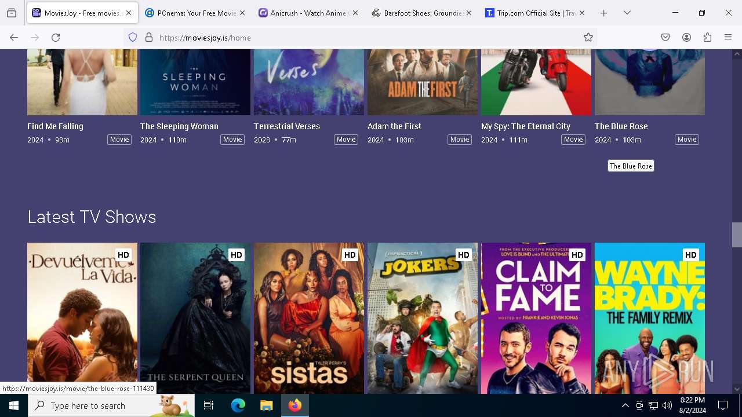Open the Windows Start menu
Screen dimensions: 742x417
(14, 405)
